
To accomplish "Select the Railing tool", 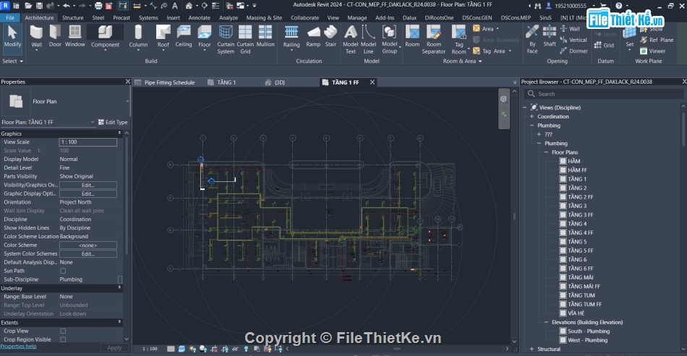I will 291,37.
